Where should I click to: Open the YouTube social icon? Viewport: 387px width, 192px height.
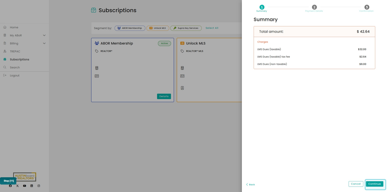[24, 186]
